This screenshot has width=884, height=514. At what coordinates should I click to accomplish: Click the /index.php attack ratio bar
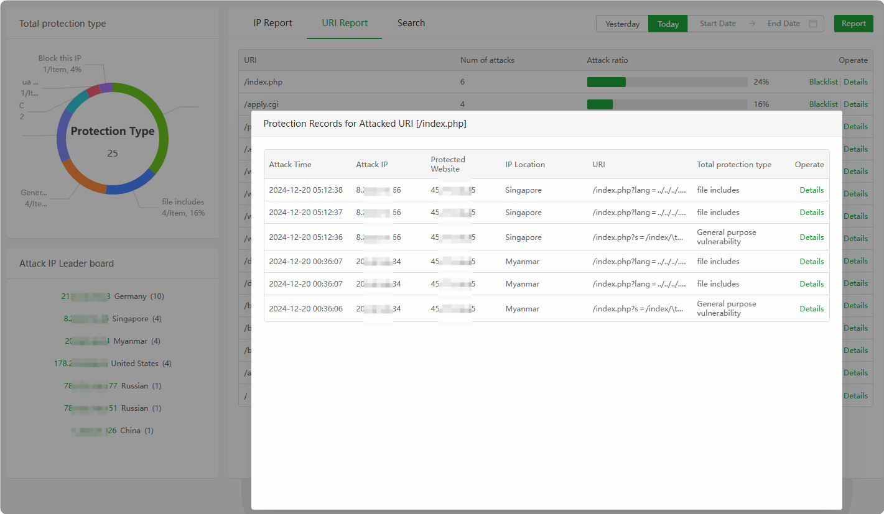(667, 82)
